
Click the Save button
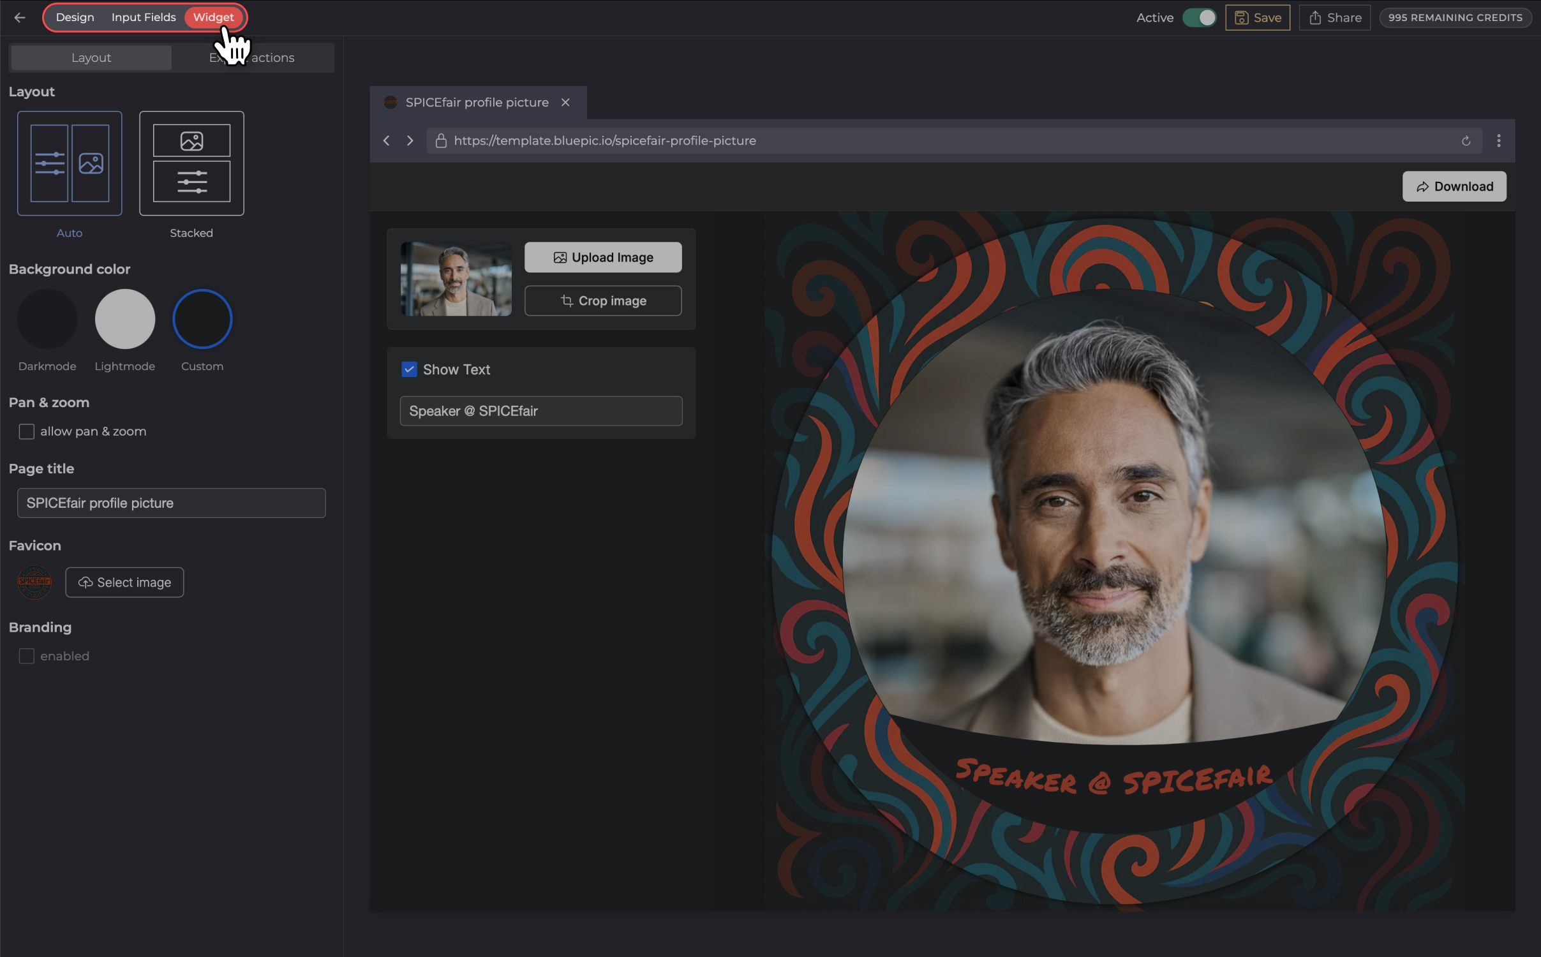click(1258, 18)
